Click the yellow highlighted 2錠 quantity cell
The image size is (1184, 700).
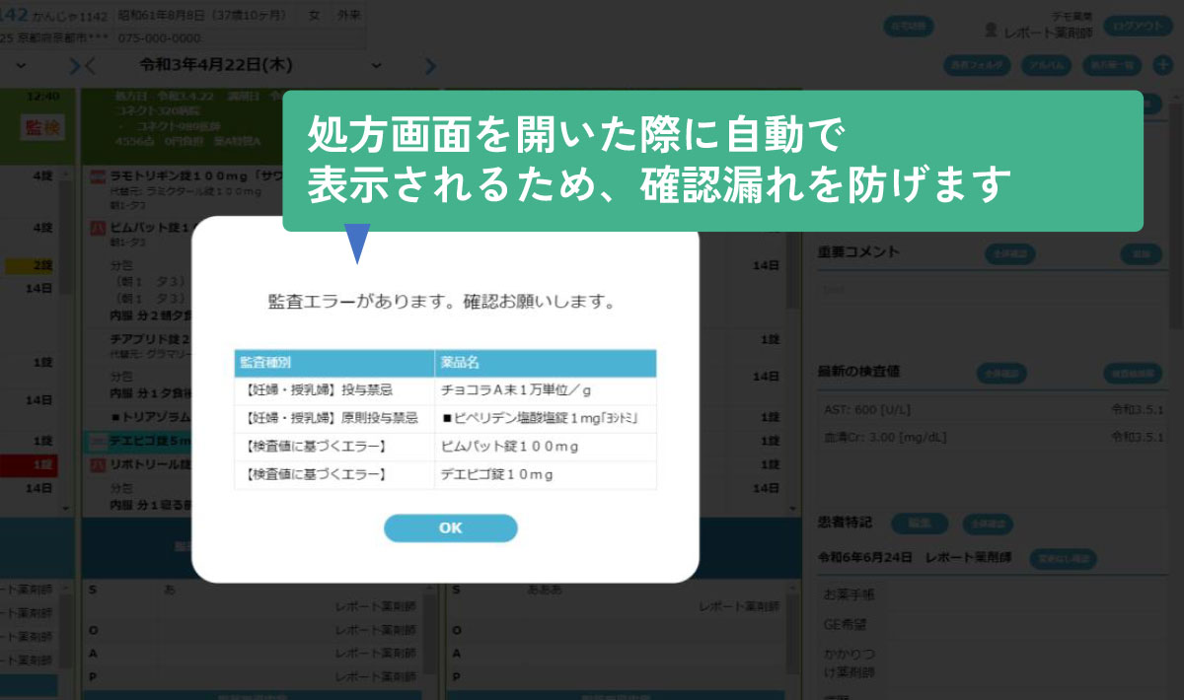click(x=29, y=266)
